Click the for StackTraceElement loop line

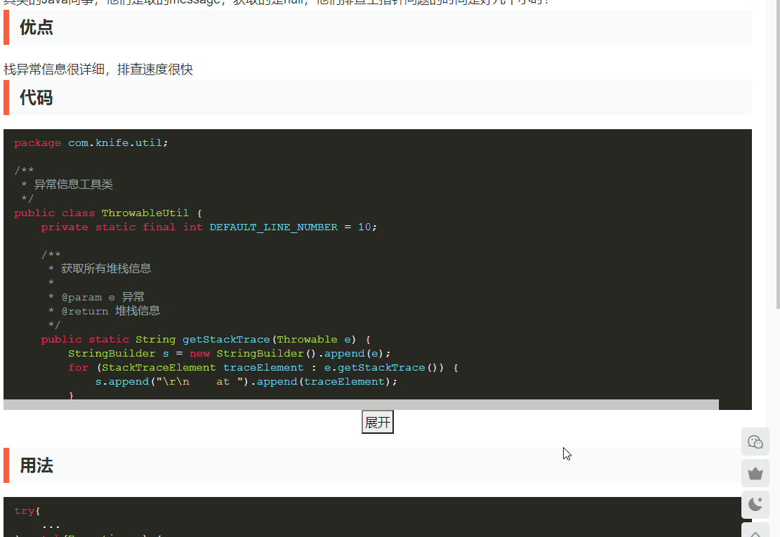(x=263, y=367)
